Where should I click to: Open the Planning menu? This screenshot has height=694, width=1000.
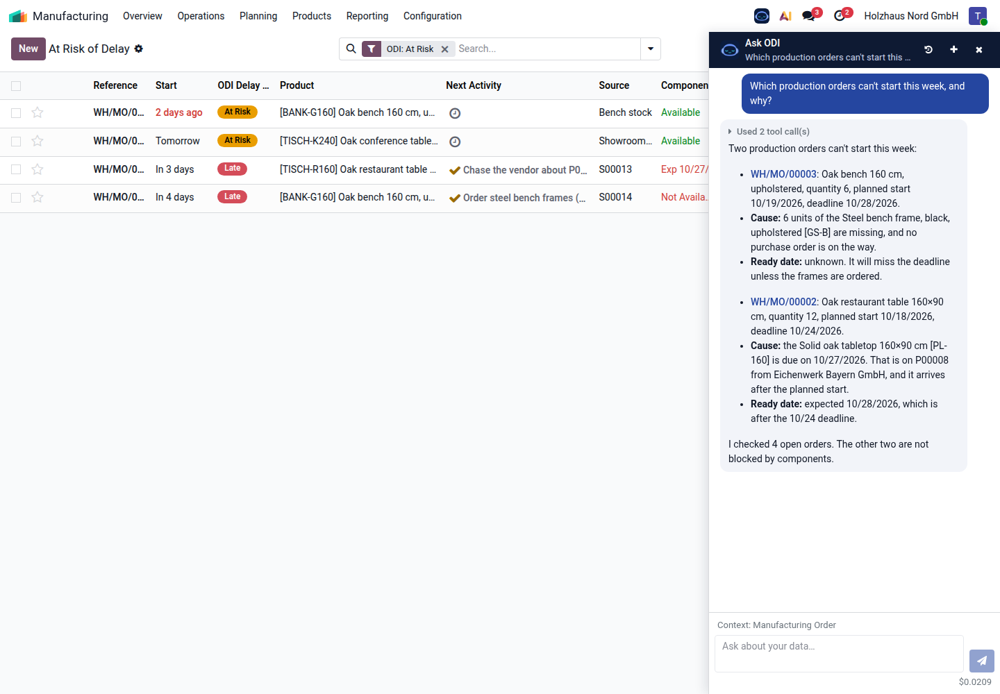pyautogui.click(x=258, y=15)
